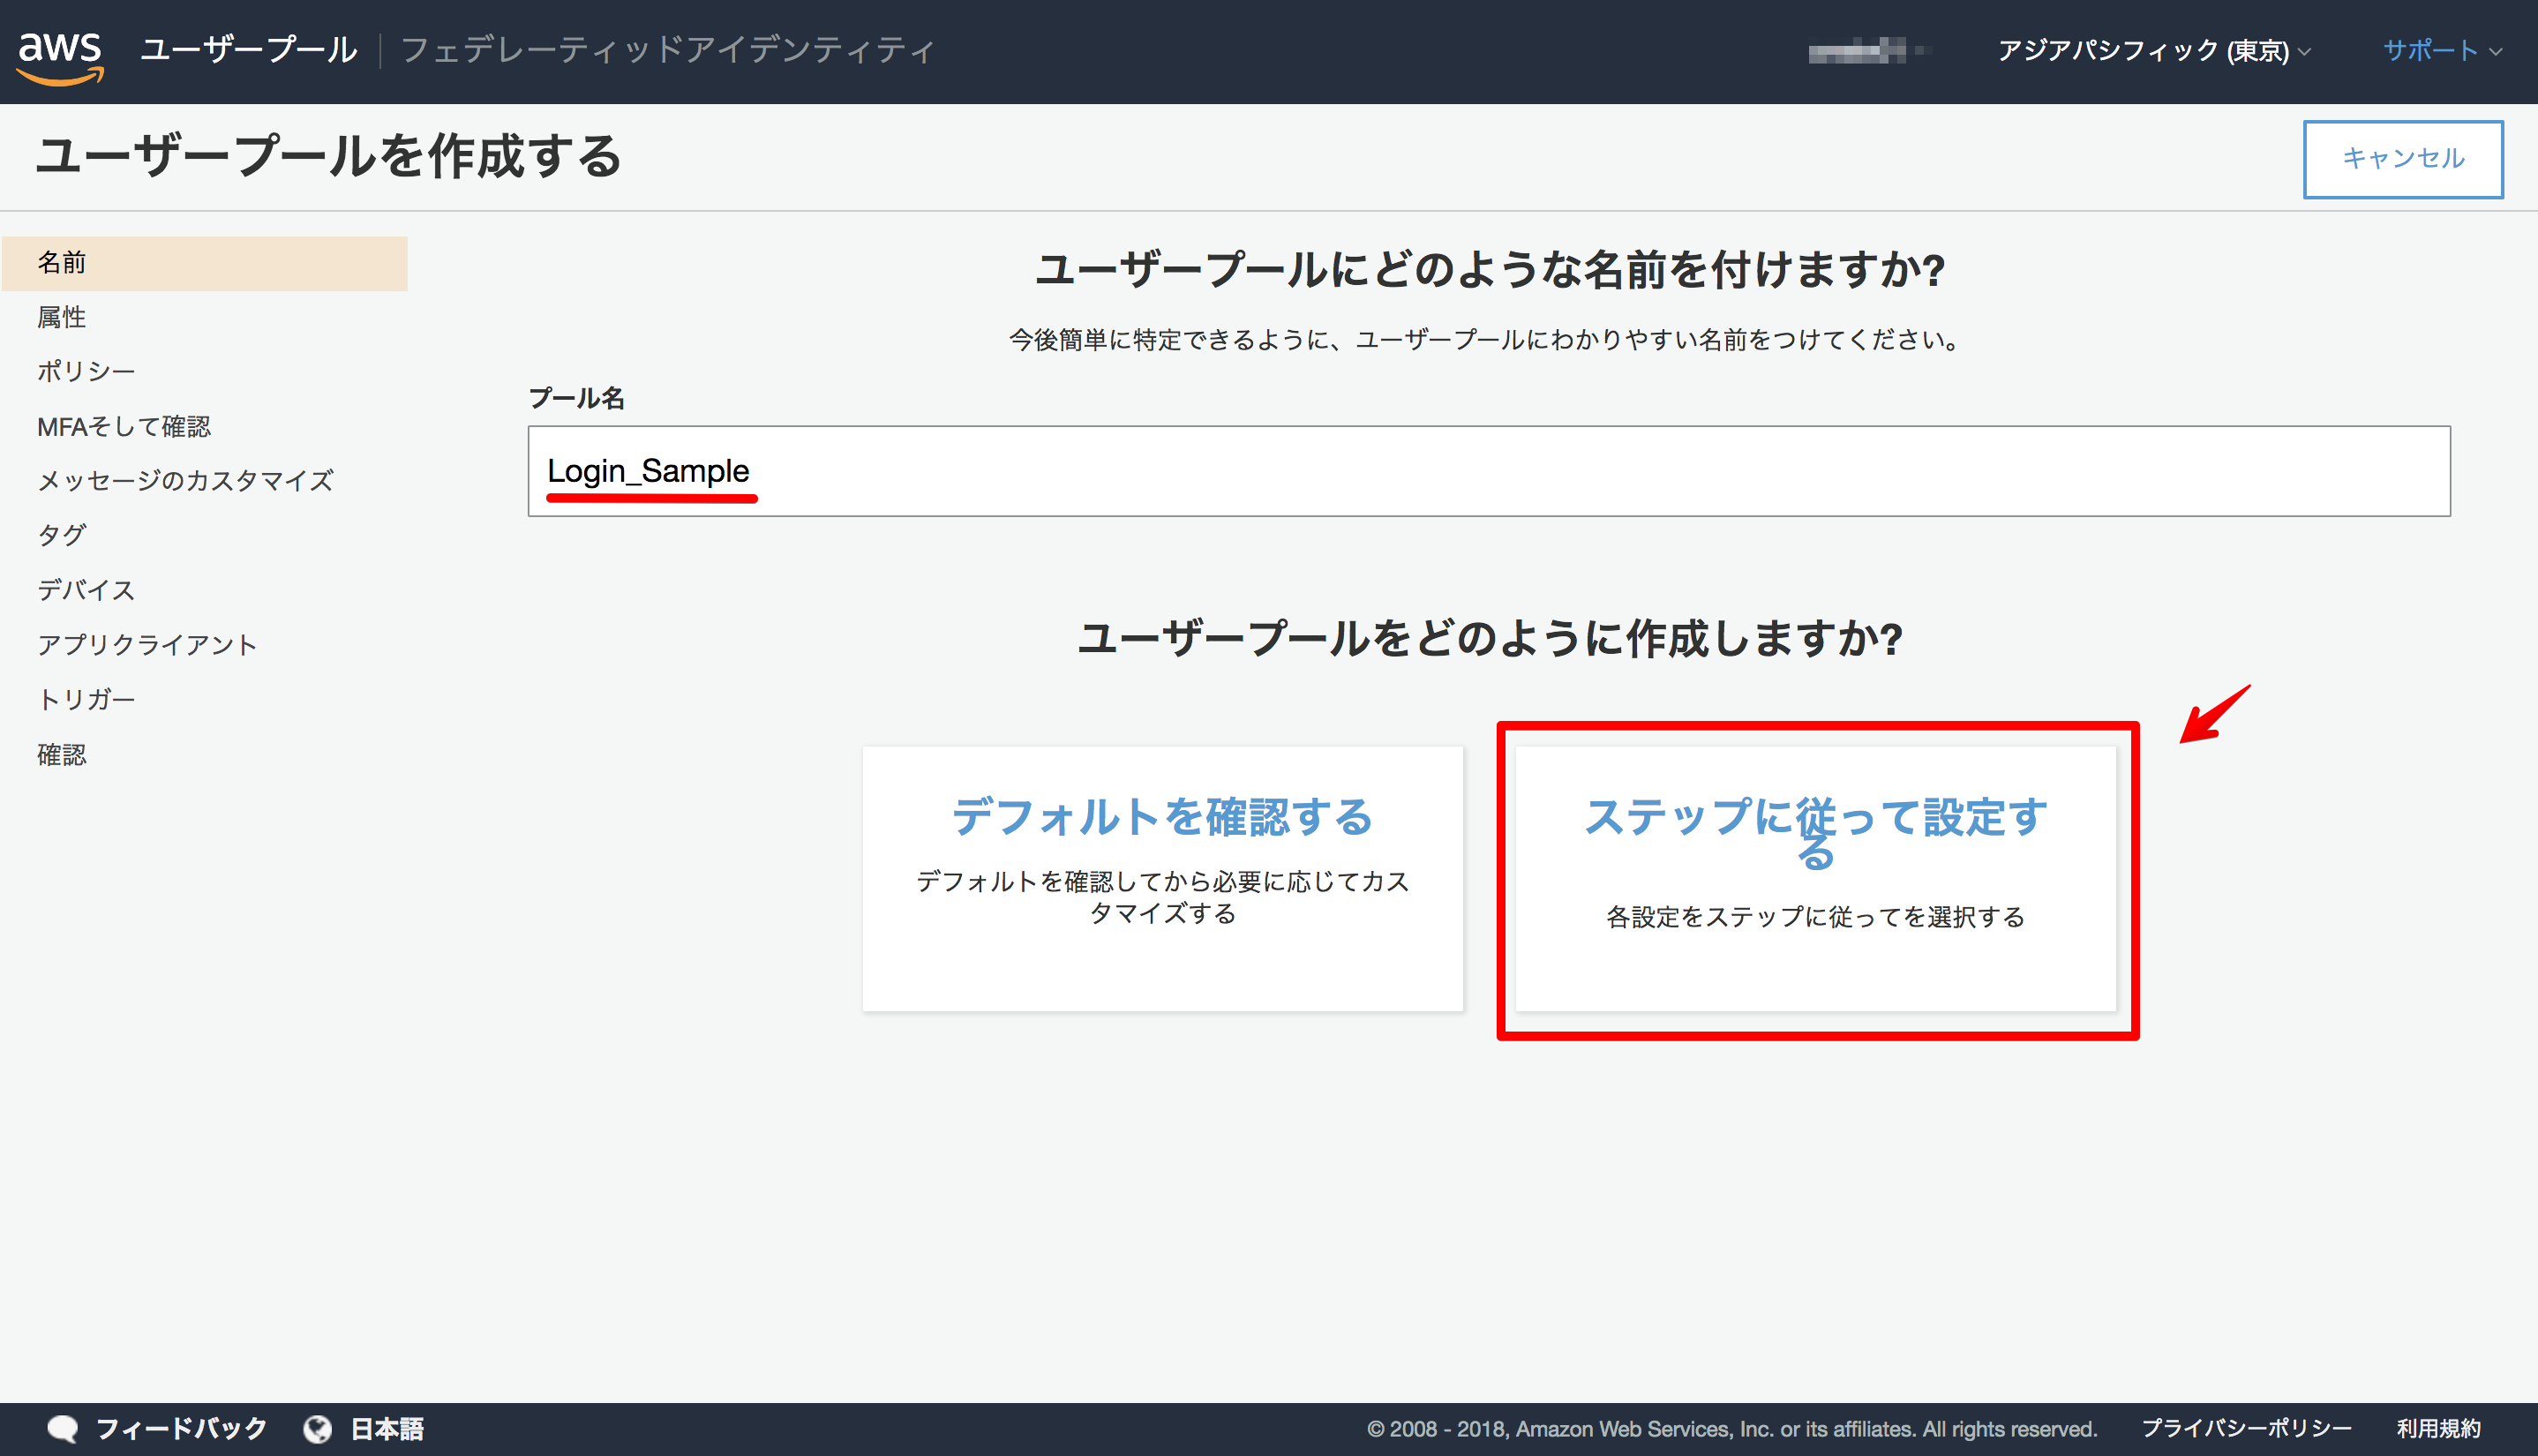Click the feedback speech bubble icon
2538x1456 pixels.
coord(63,1428)
